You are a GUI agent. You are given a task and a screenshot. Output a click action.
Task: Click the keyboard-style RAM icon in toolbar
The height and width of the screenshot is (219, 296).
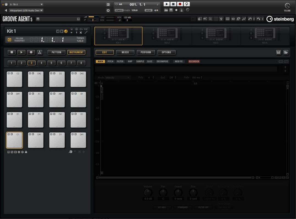(x=227, y=19)
